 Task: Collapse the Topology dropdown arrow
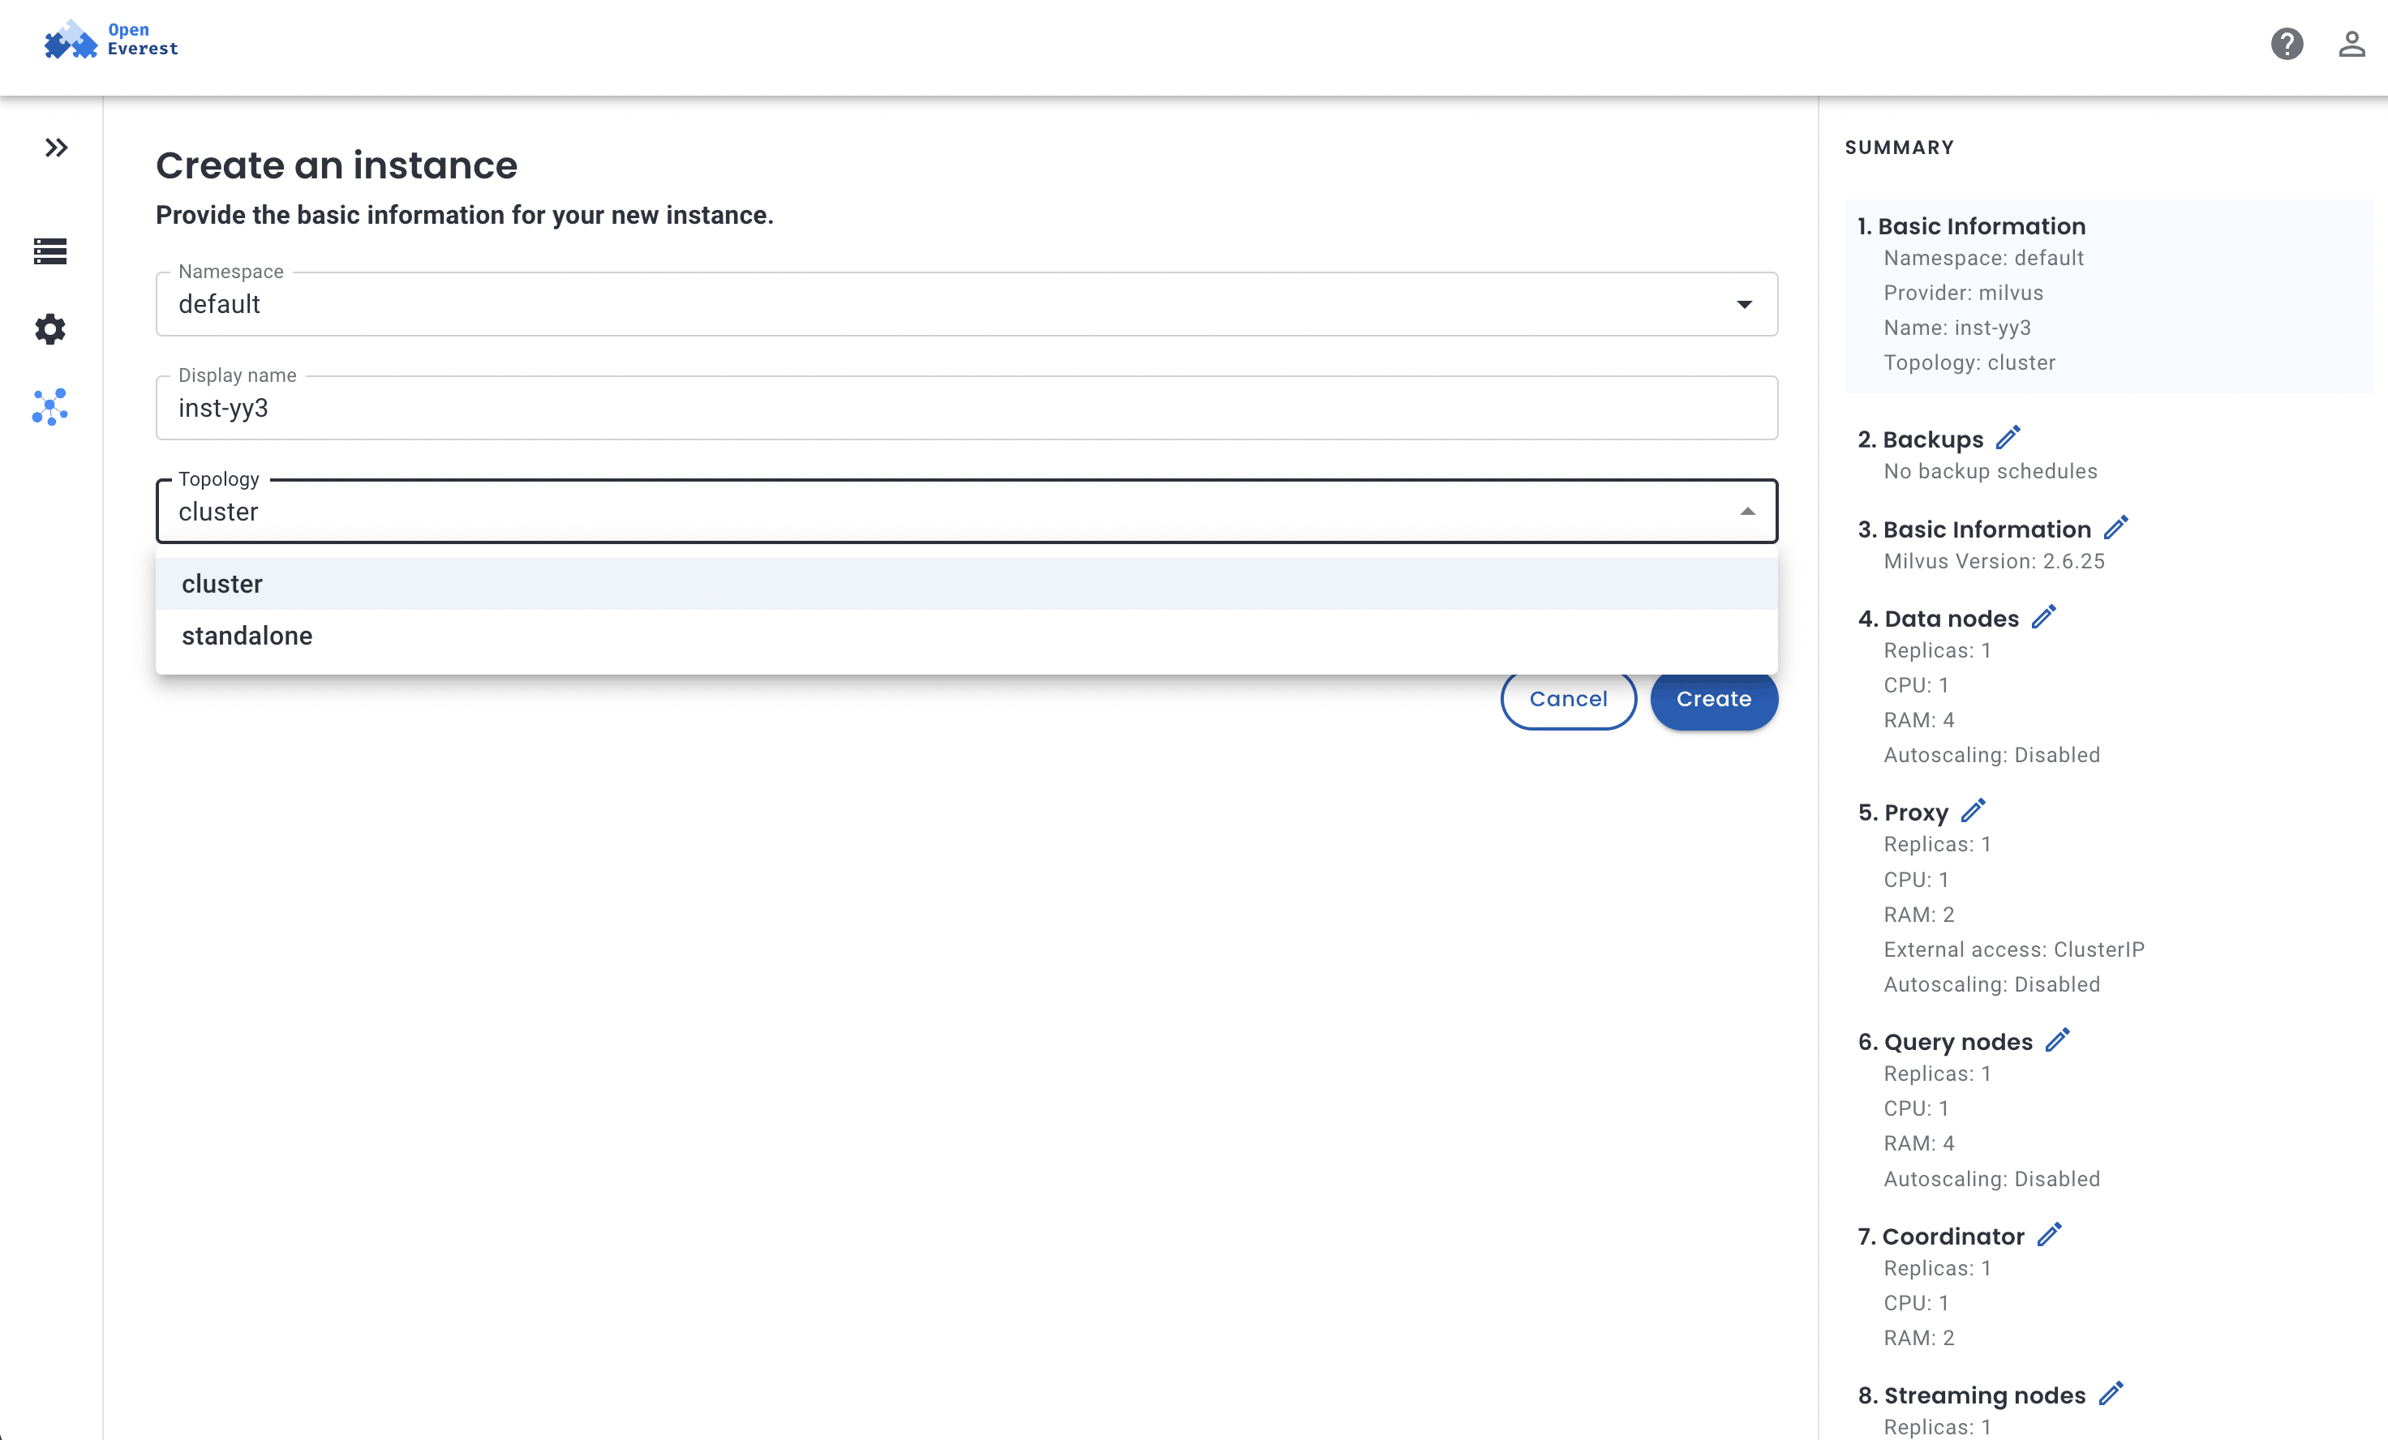pos(1747,511)
